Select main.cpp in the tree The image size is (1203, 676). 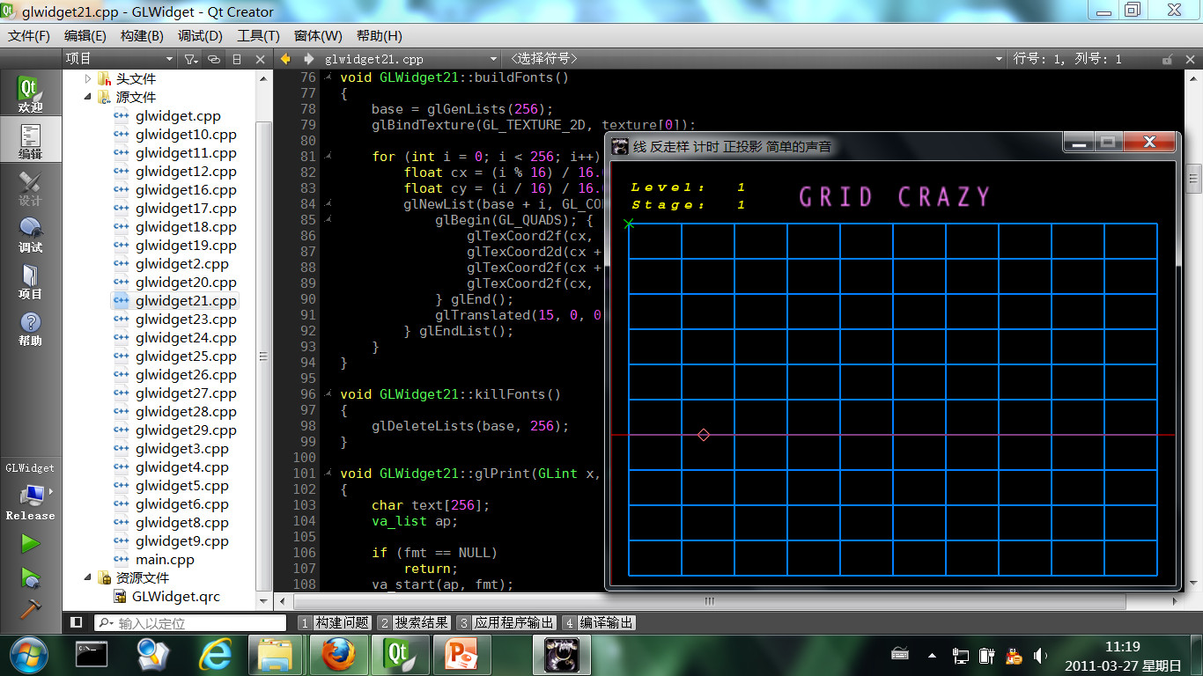pyautogui.click(x=165, y=559)
